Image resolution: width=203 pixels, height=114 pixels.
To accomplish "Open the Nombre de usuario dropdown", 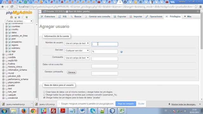I will pos(77,43).
